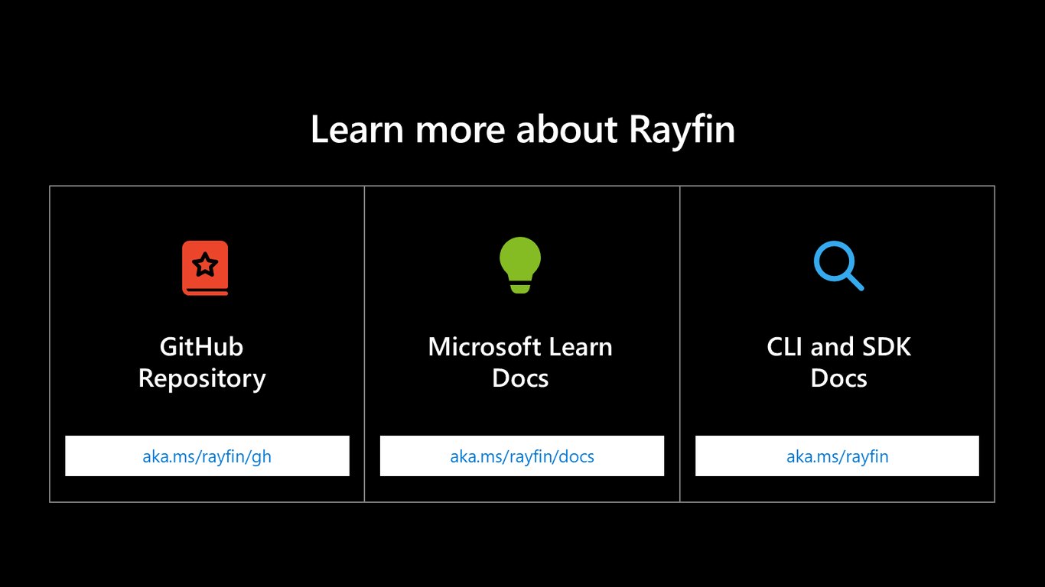The width and height of the screenshot is (1045, 587).
Task: Click the Learn more about Rayfin title
Action: tap(522, 130)
